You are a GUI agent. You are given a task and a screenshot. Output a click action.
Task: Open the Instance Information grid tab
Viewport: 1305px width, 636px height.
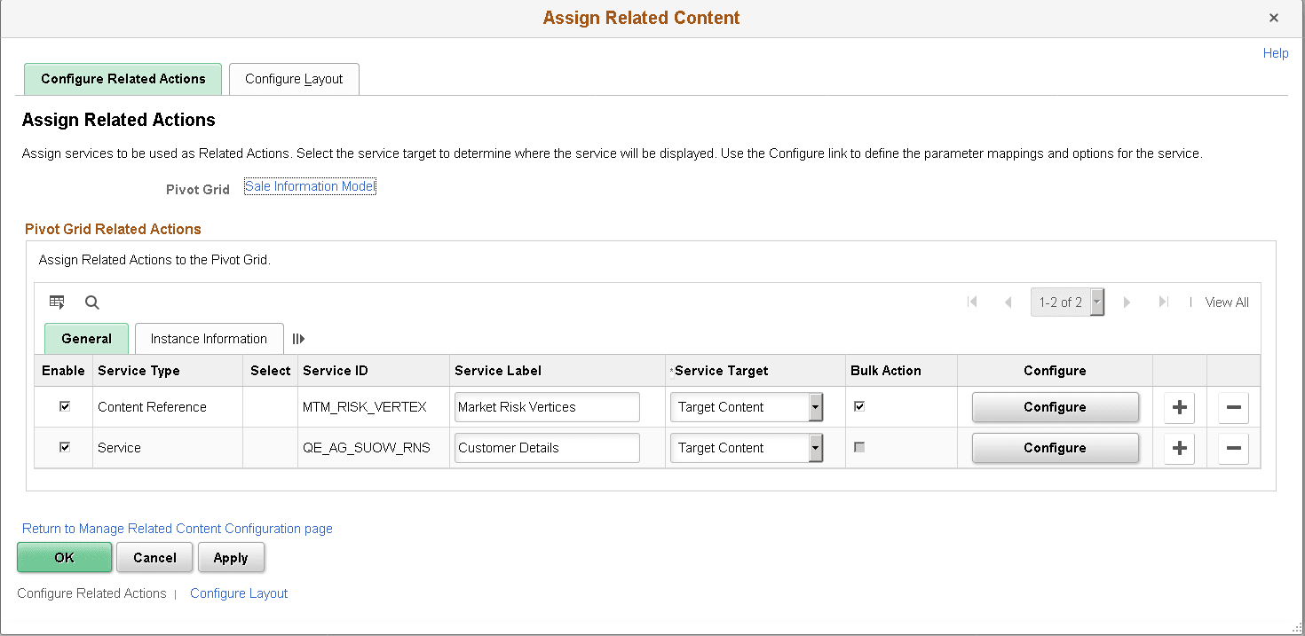point(208,338)
